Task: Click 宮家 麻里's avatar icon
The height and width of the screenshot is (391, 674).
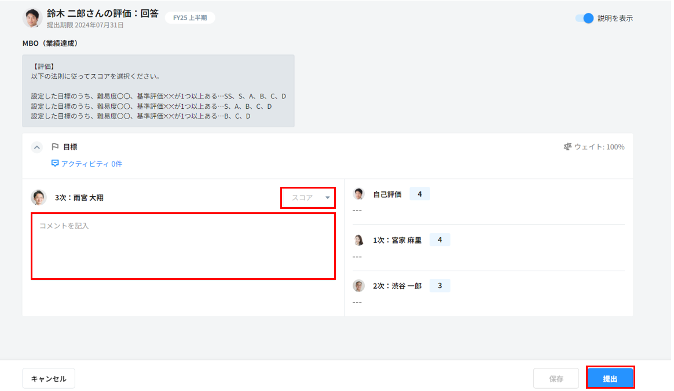Action: (x=359, y=240)
